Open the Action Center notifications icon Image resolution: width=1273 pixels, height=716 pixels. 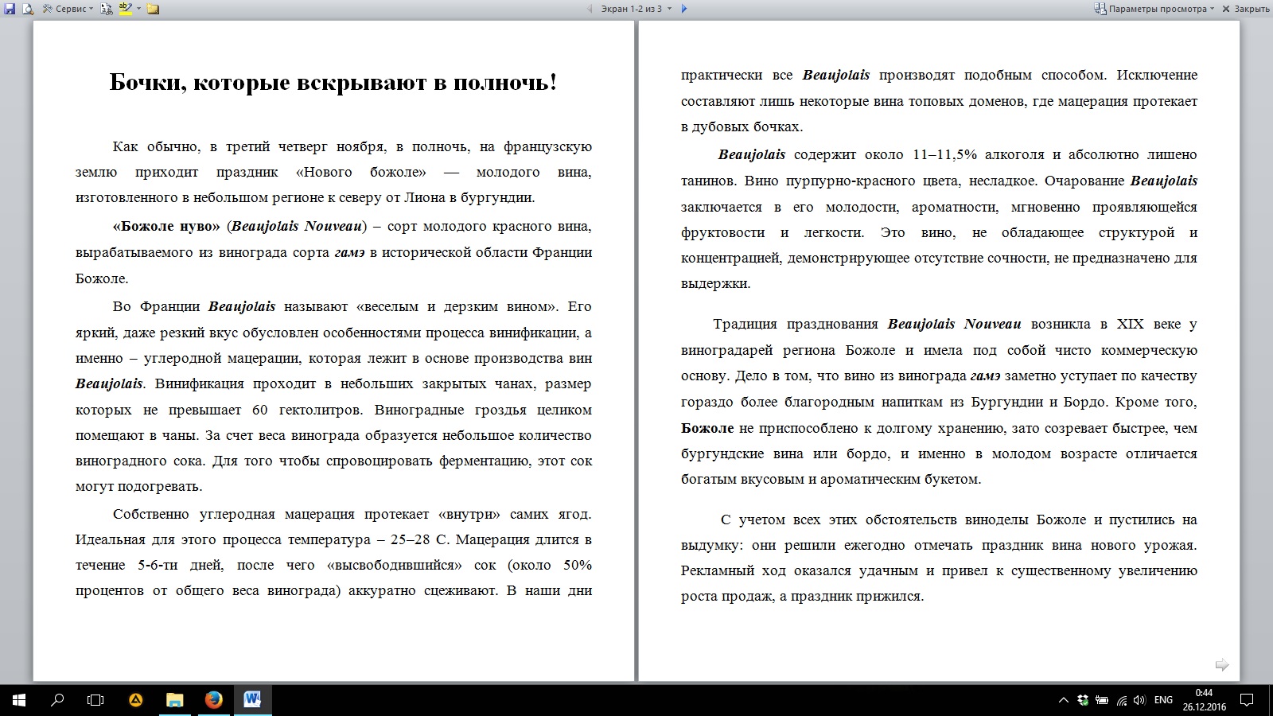tap(1248, 700)
